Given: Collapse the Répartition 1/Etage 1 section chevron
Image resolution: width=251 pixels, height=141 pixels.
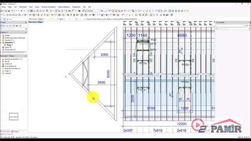Looking at the screenshot, I should tap(26, 56).
